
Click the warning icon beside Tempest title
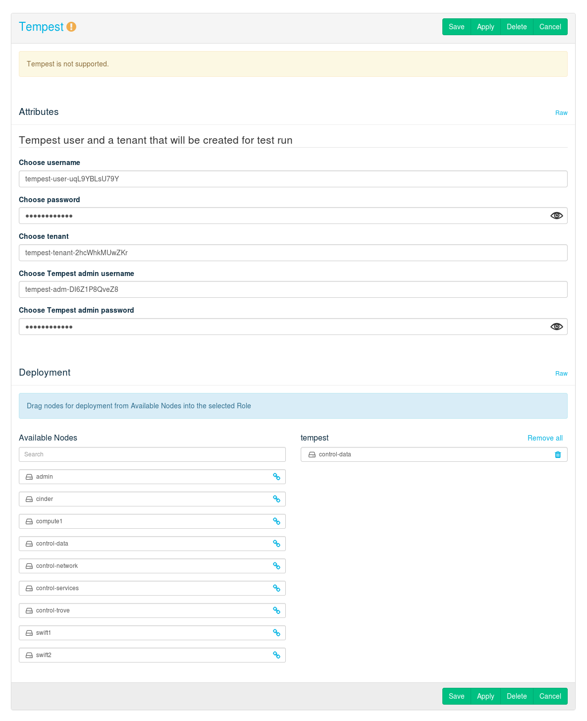tap(71, 27)
